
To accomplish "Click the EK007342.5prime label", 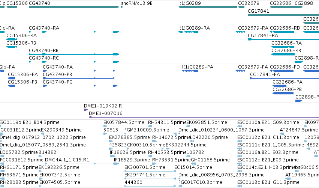I will 60,175.
